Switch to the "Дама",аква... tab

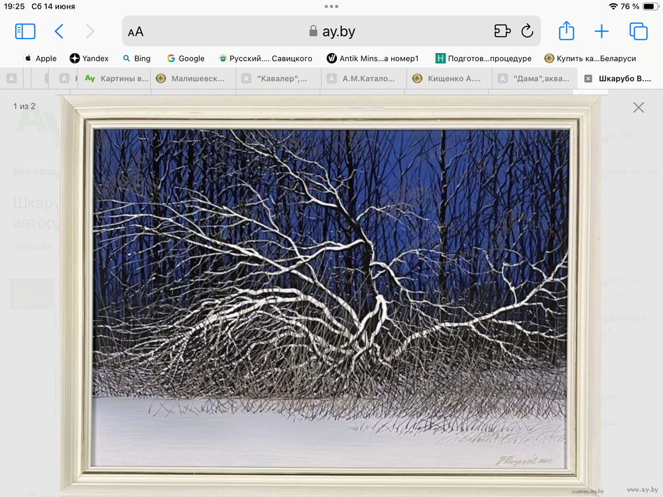535,78
